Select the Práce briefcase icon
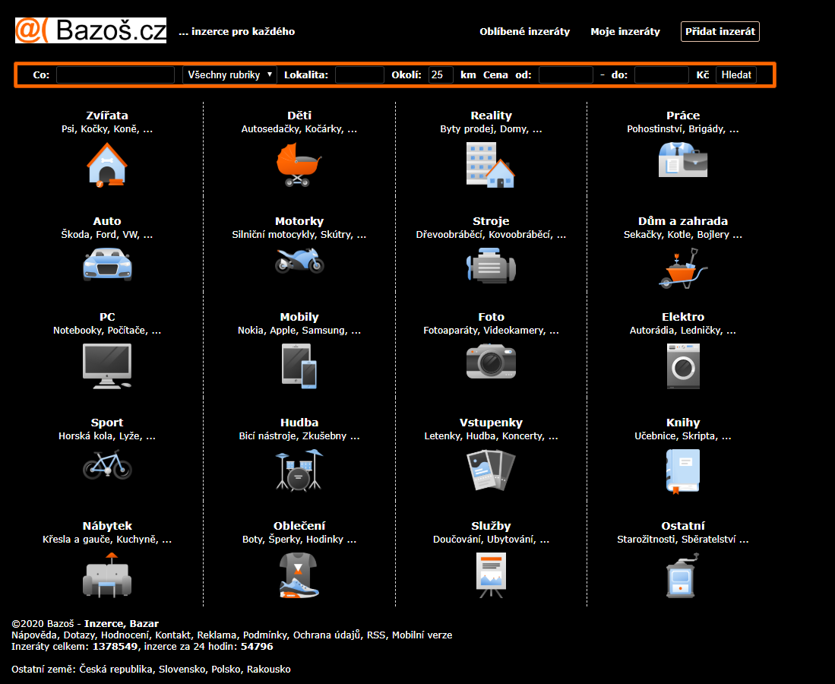The height and width of the screenshot is (684, 835). tap(683, 160)
